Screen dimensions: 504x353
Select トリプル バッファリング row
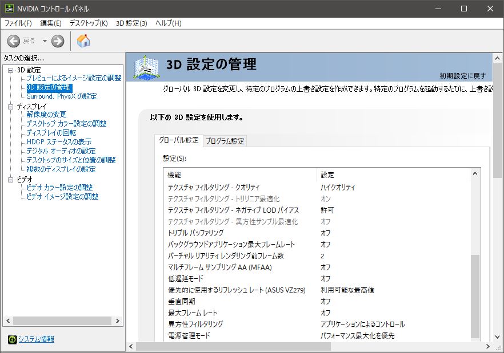[317, 233]
